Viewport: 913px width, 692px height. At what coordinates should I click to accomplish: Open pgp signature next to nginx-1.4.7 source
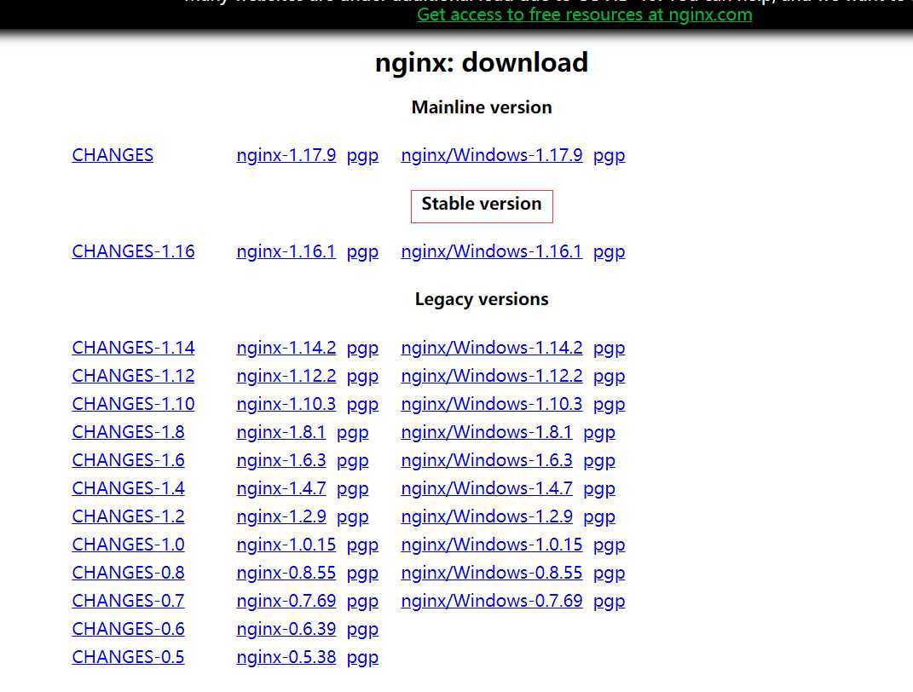352,488
